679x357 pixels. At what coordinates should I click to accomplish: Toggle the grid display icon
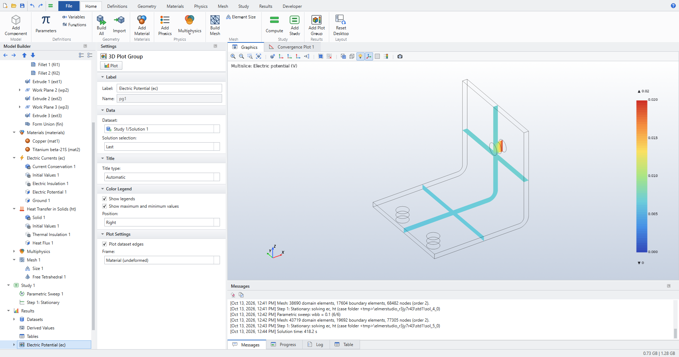[377, 56]
